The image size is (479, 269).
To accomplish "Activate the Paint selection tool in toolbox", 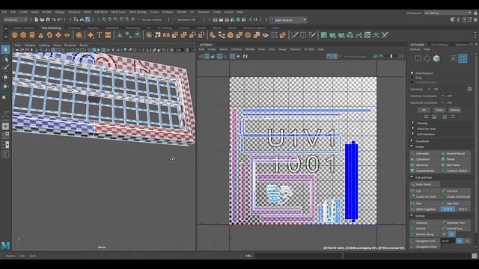I will 5,68.
